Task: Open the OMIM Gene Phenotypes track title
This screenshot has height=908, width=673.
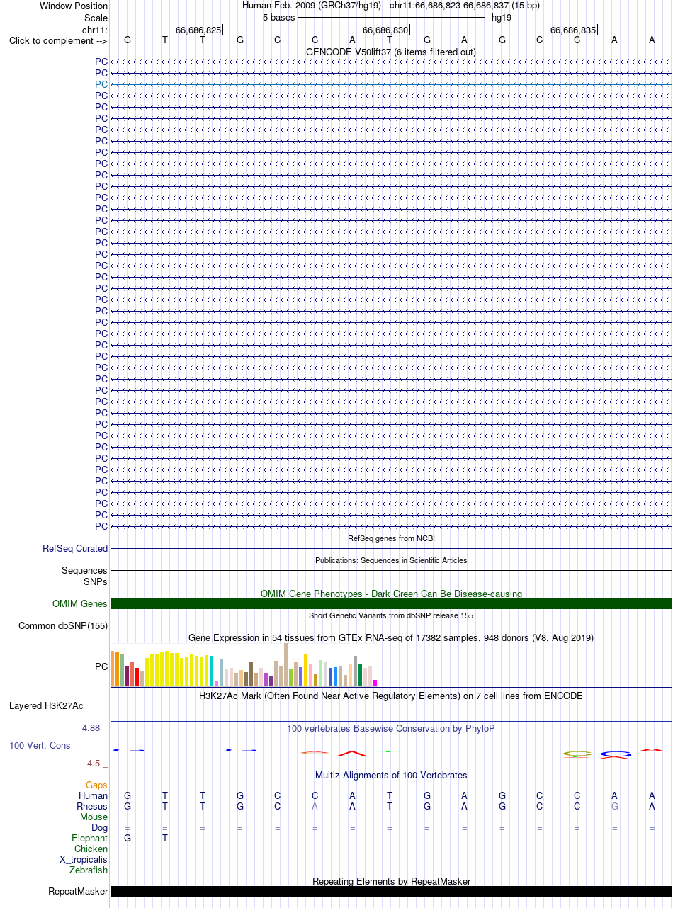Action: (x=391, y=594)
